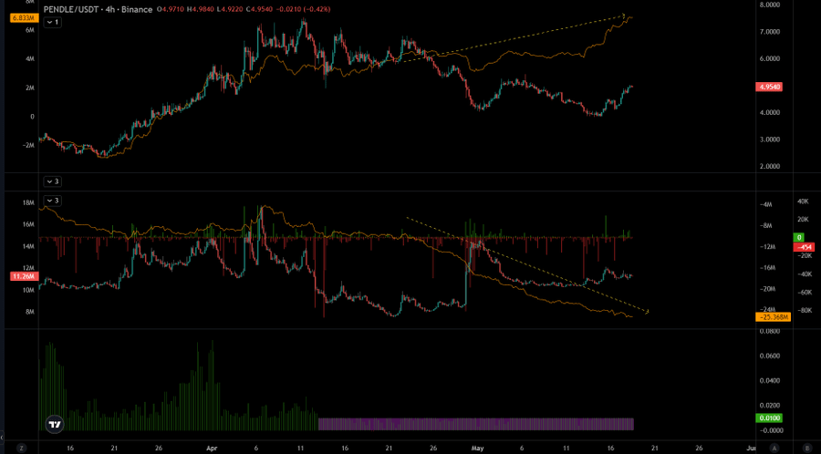Screen dimensions: 821x454
Task: Select the red -454 value label
Action: pyautogui.click(x=802, y=247)
